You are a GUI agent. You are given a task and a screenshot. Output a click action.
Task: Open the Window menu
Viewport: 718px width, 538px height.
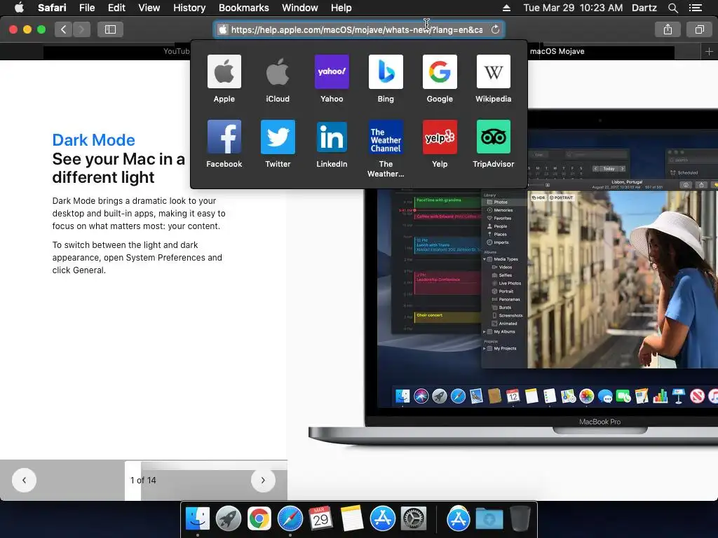[x=300, y=8]
